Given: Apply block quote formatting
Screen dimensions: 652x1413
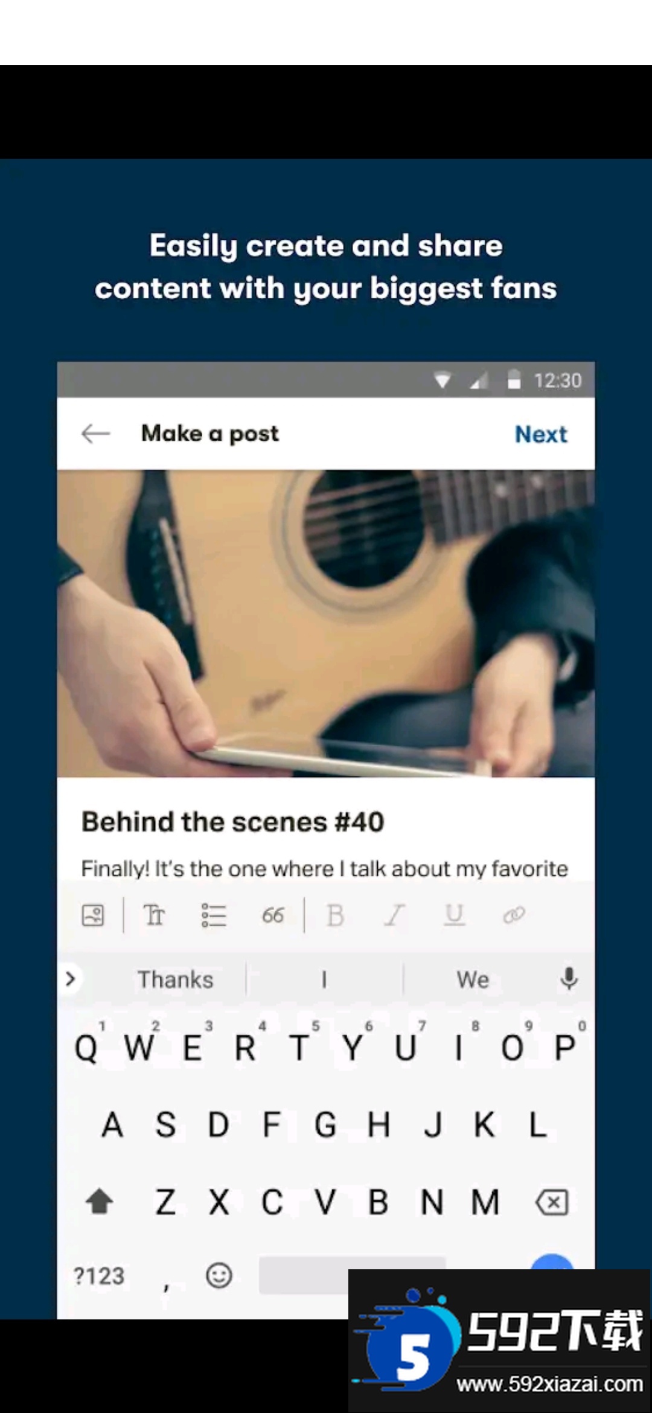Looking at the screenshot, I should point(273,915).
